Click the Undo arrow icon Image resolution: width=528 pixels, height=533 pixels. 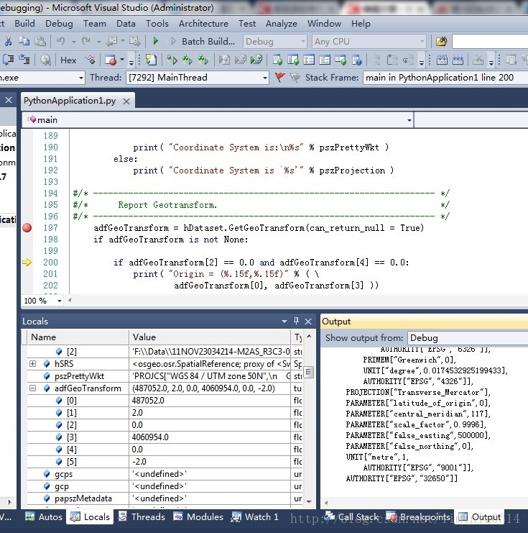tap(60, 42)
